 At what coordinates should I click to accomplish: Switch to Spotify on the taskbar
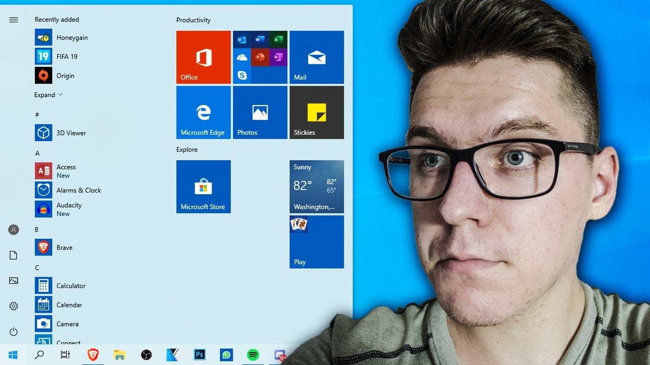click(x=253, y=354)
